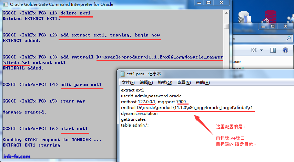The width and height of the screenshot is (294, 162).
Task: Click the 'delete ext1' command in console
Action: 75,13
